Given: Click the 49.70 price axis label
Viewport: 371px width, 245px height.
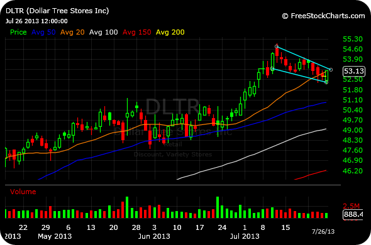Looking at the screenshot, I should click(x=353, y=120).
